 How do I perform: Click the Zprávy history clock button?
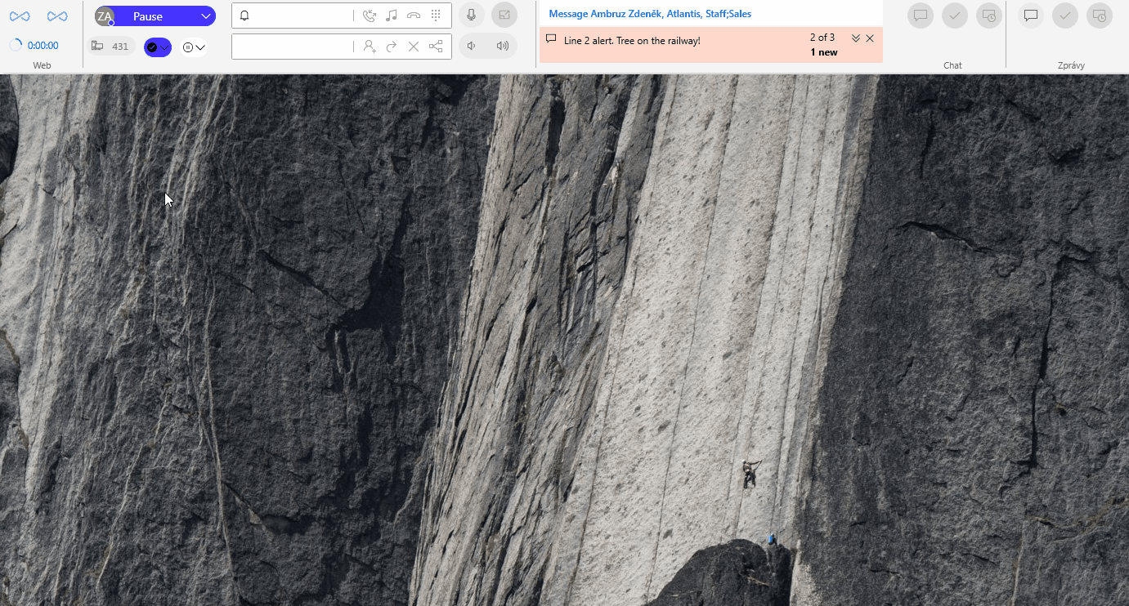point(1100,16)
